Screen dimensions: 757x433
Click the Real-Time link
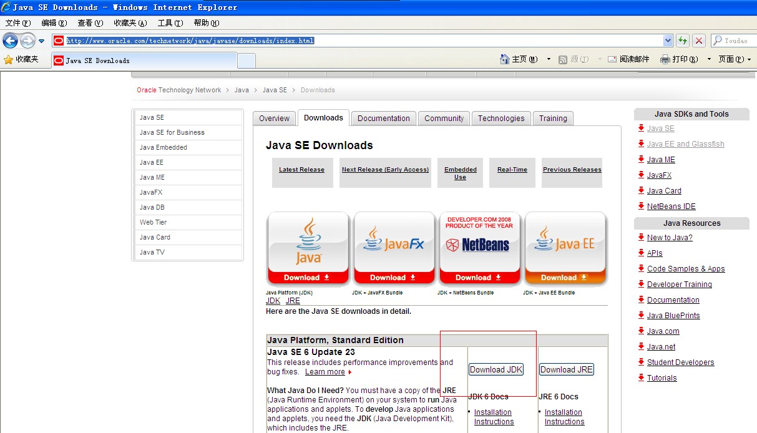pyautogui.click(x=512, y=170)
